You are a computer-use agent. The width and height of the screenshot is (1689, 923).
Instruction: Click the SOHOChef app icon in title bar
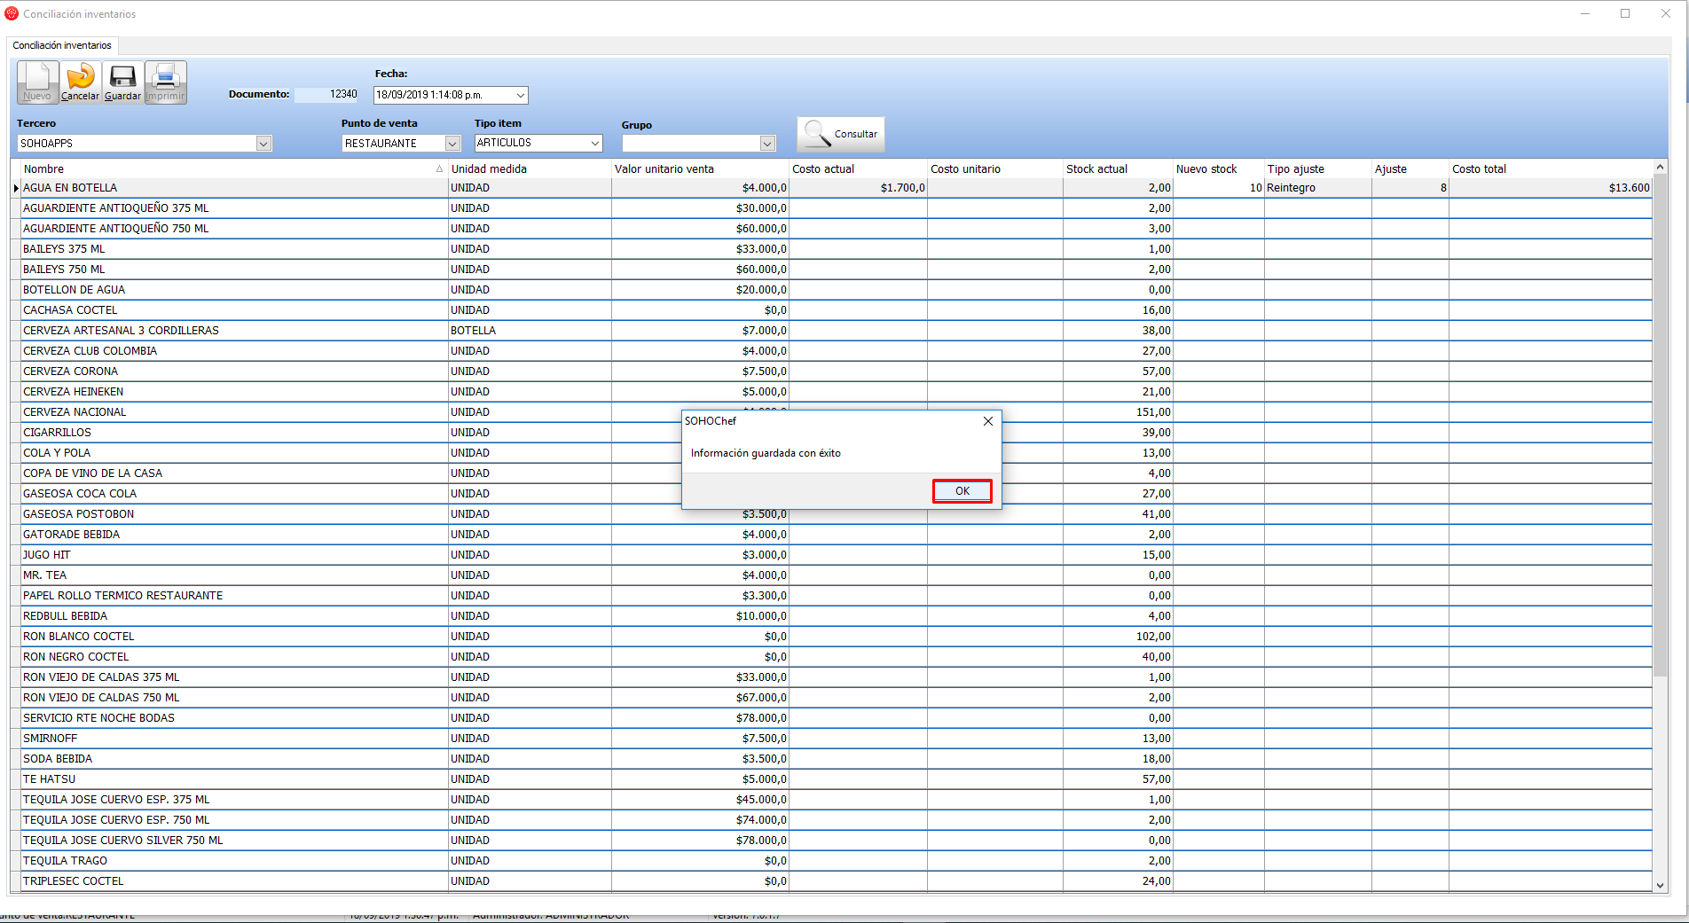pyautogui.click(x=12, y=13)
